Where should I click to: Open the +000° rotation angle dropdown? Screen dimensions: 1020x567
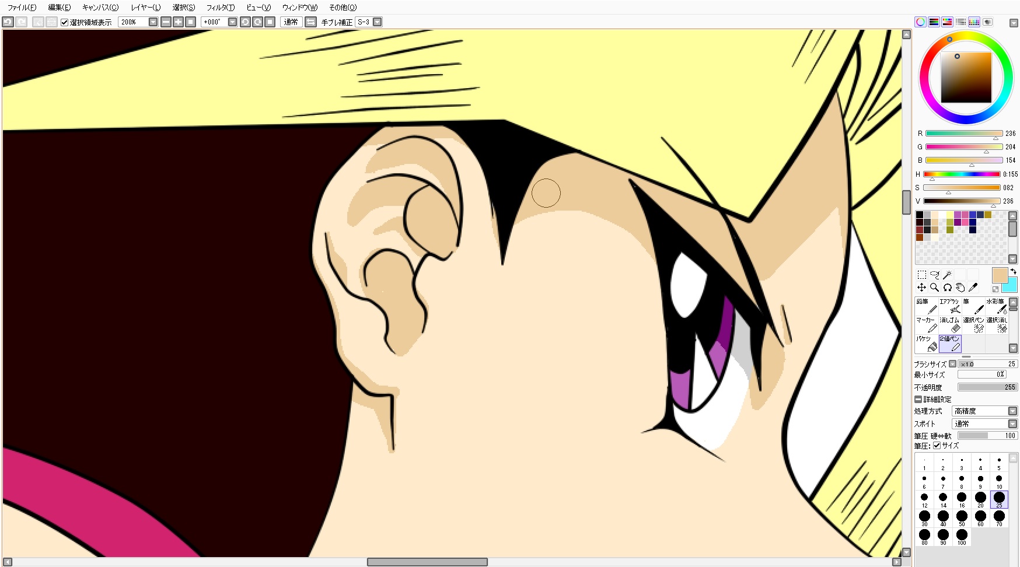[x=232, y=22]
